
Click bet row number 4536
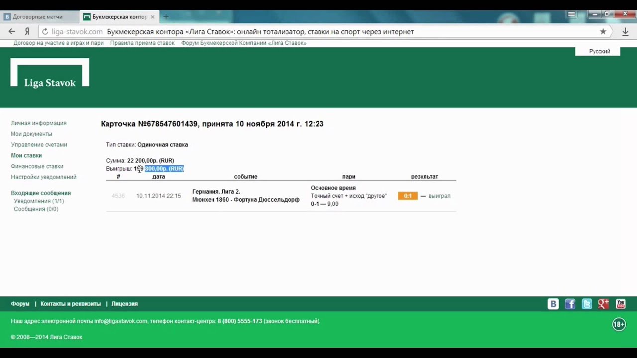[118, 196]
